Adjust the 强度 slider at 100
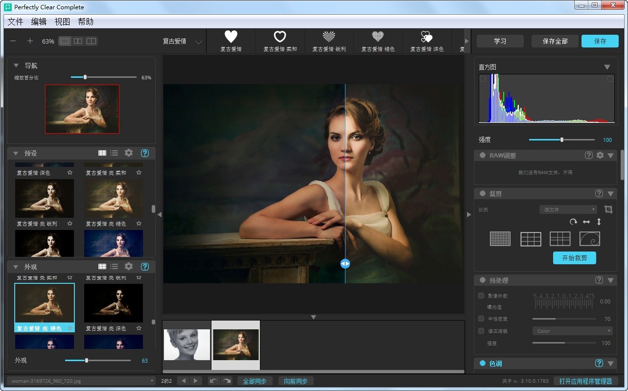Screen dimensions: 628x391 pos(562,139)
